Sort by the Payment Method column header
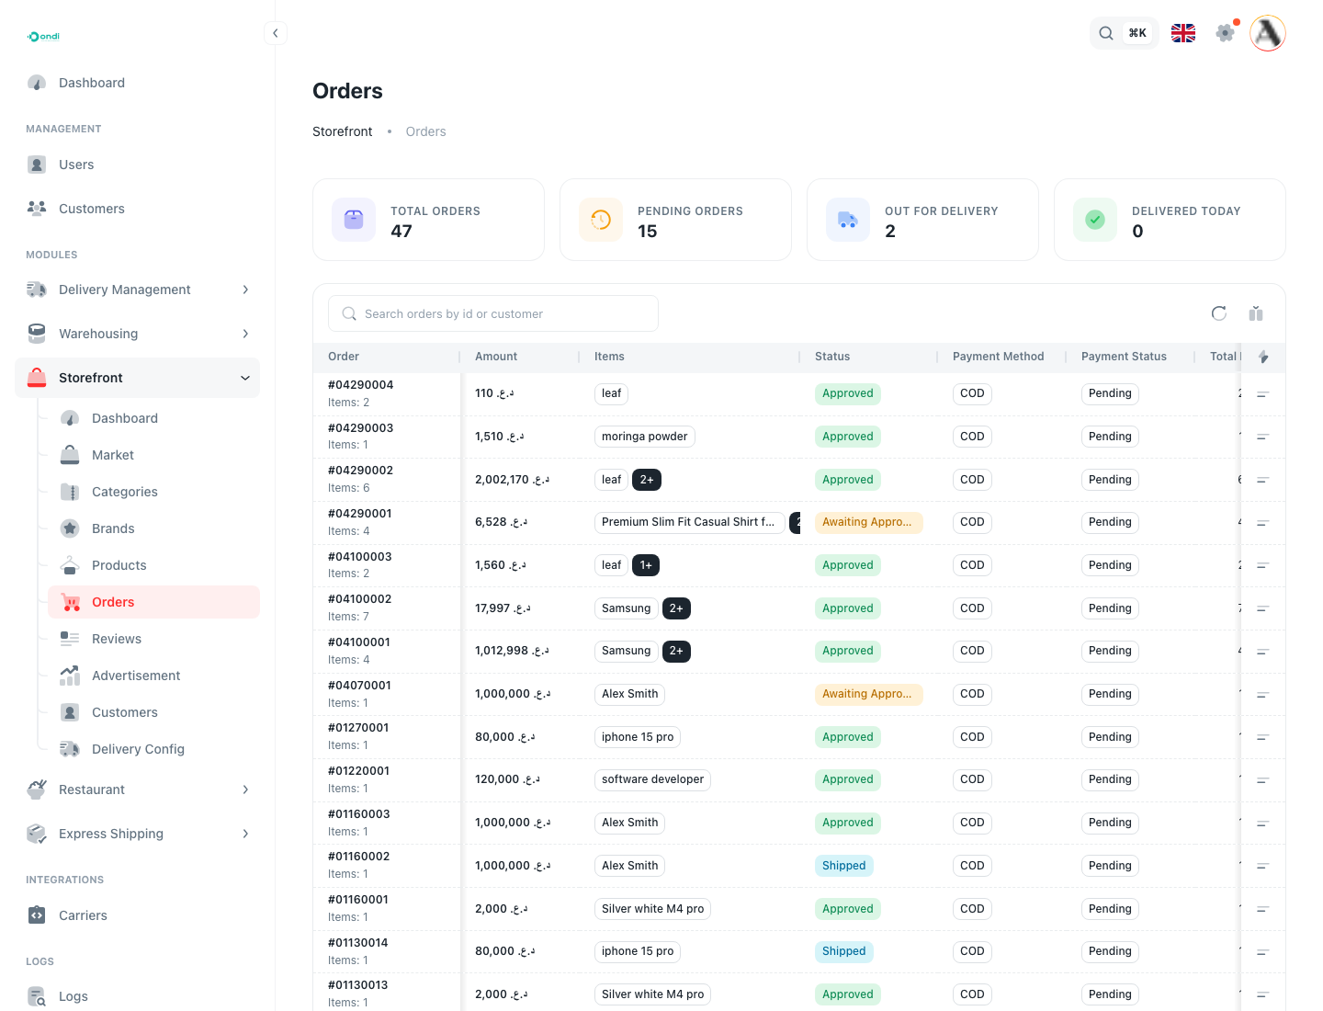Viewport: 1323px width, 1011px height. (x=998, y=357)
